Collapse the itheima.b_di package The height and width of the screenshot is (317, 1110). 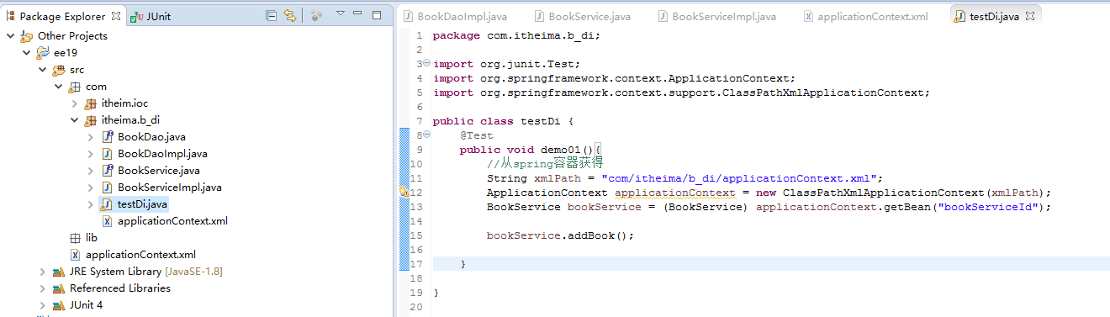(75, 120)
